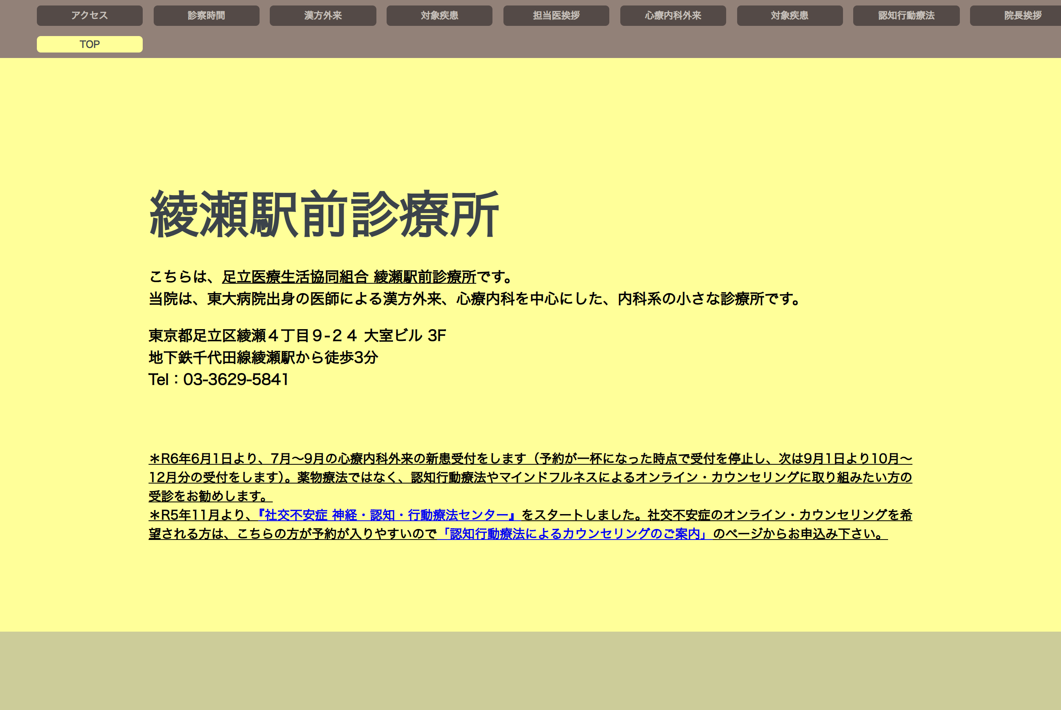This screenshot has width=1061, height=710.
Task: Click the sentence starting 当院は、東大病院出身の医師
Action: [x=475, y=299]
